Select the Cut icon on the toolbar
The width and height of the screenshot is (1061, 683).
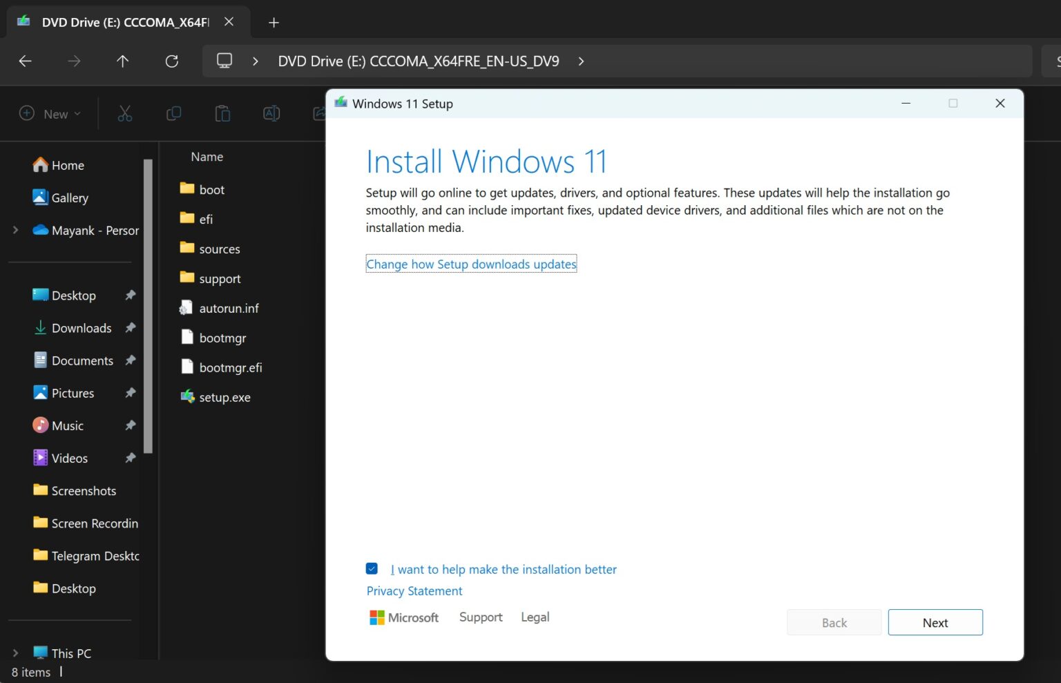[124, 113]
